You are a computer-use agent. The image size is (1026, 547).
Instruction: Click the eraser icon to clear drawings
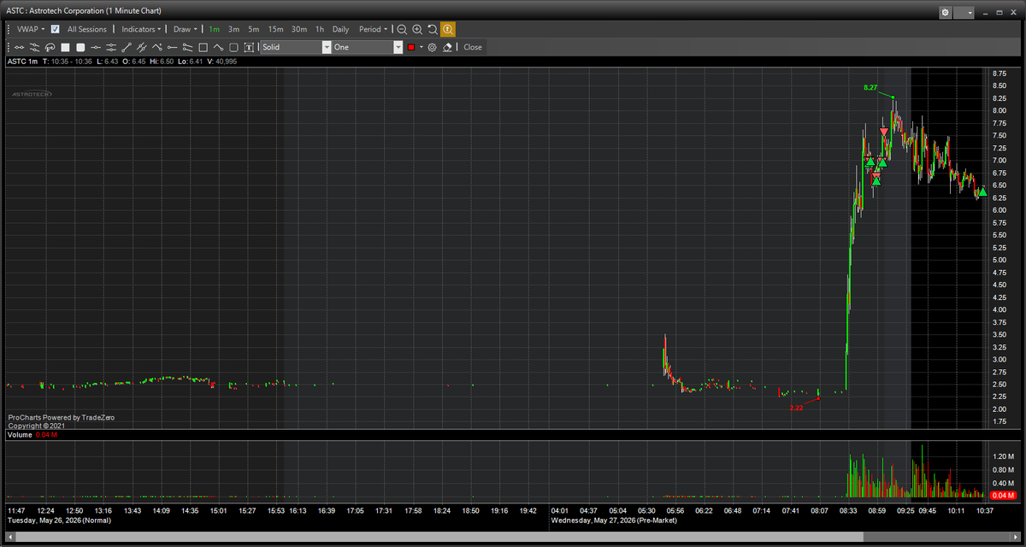(447, 47)
